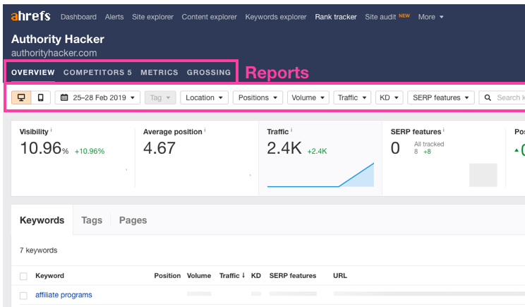Click the Search keywords input field

coord(502,97)
